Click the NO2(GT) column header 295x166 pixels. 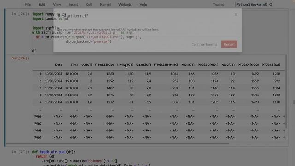pyautogui.click(x=228, y=65)
